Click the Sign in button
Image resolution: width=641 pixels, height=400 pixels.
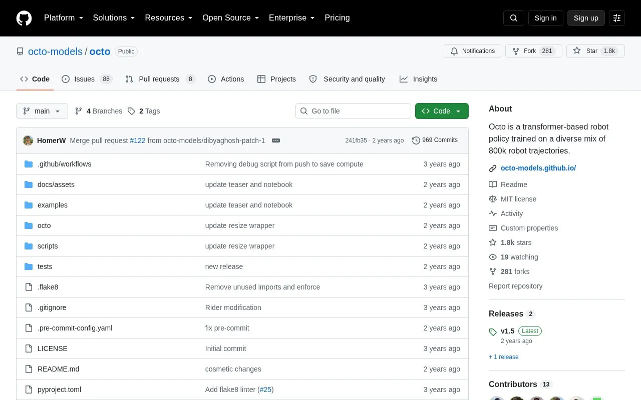(x=545, y=18)
